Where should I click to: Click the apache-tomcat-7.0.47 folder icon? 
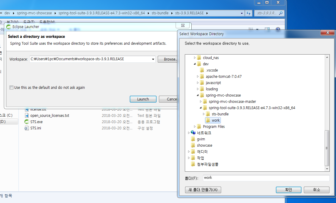pyautogui.click(x=202, y=76)
